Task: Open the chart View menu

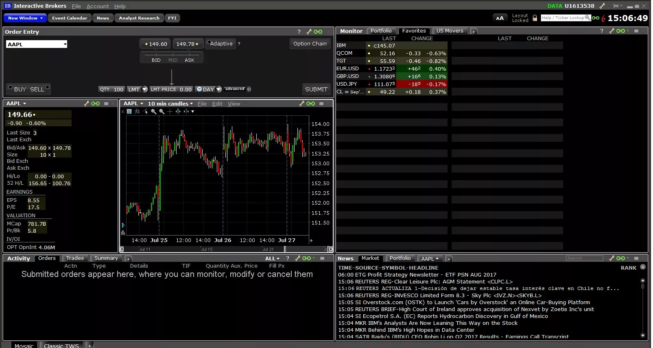Action: (234, 104)
